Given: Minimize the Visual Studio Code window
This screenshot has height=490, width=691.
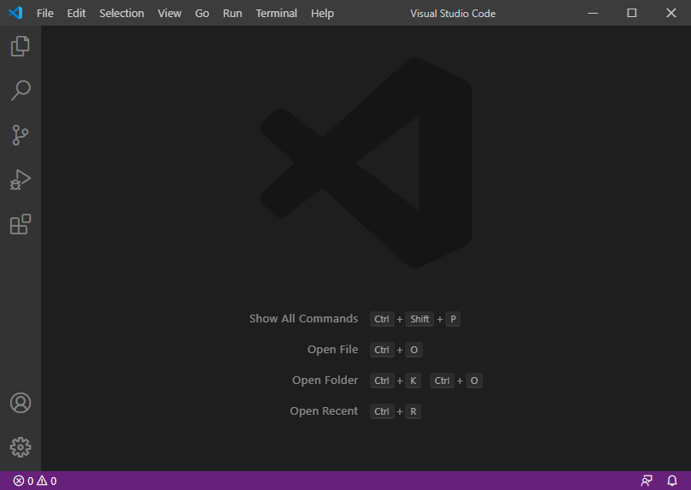Looking at the screenshot, I should (593, 13).
